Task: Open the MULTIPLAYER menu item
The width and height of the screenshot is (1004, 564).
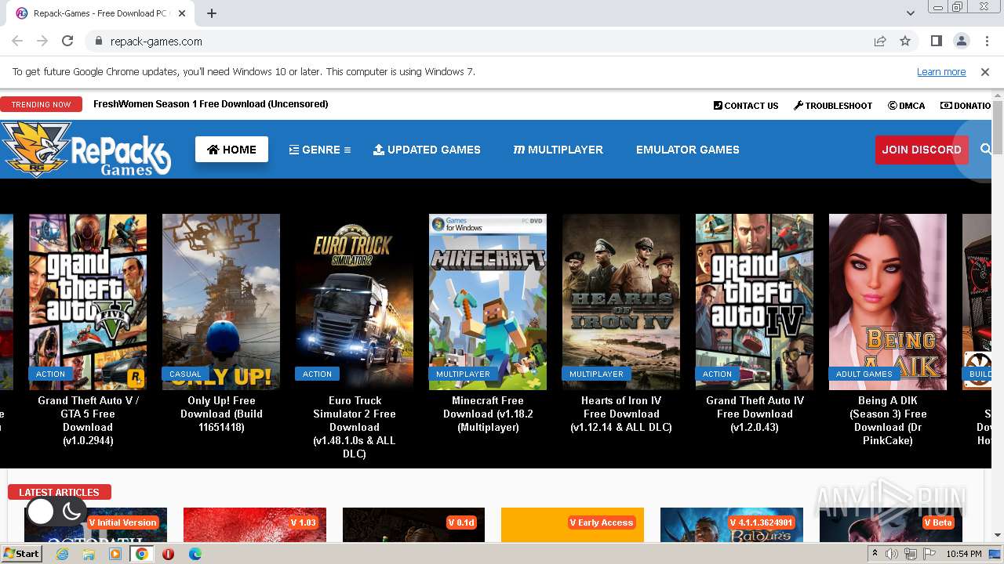Action: coord(558,150)
